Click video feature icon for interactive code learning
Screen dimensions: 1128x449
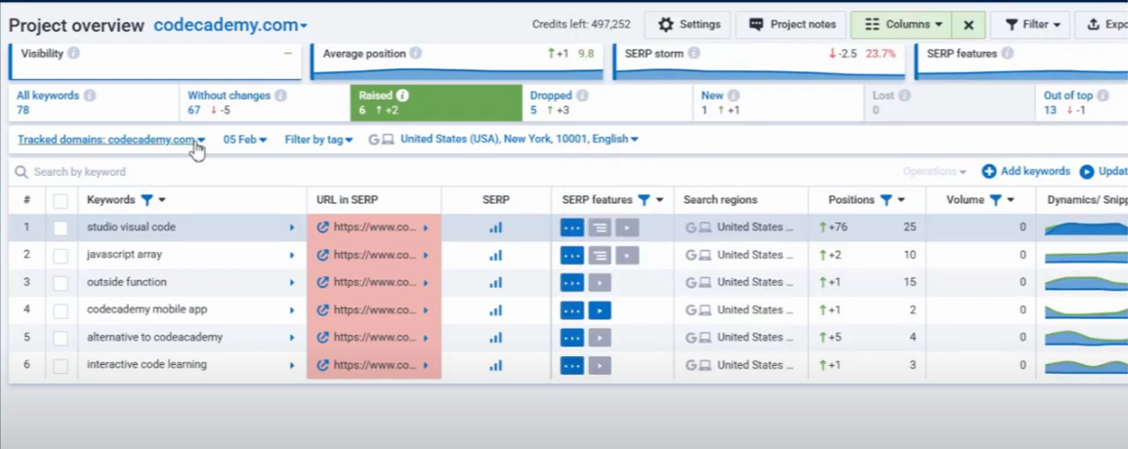click(600, 365)
